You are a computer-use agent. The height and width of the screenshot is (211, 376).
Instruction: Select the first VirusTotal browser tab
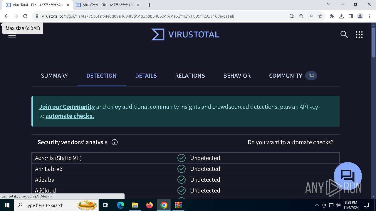coord(38,5)
